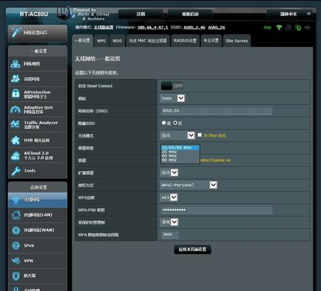Open the Traffic Analyzer icon

coord(15,125)
